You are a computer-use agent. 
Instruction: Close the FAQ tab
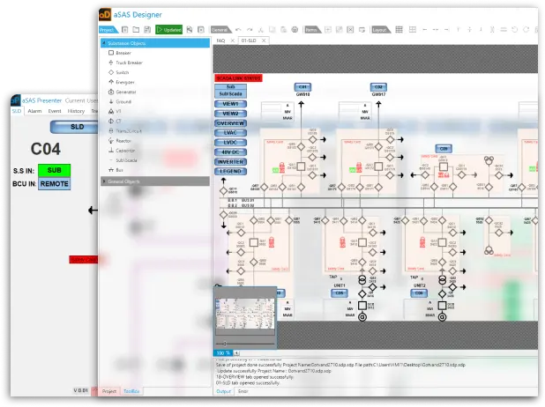coord(233,41)
